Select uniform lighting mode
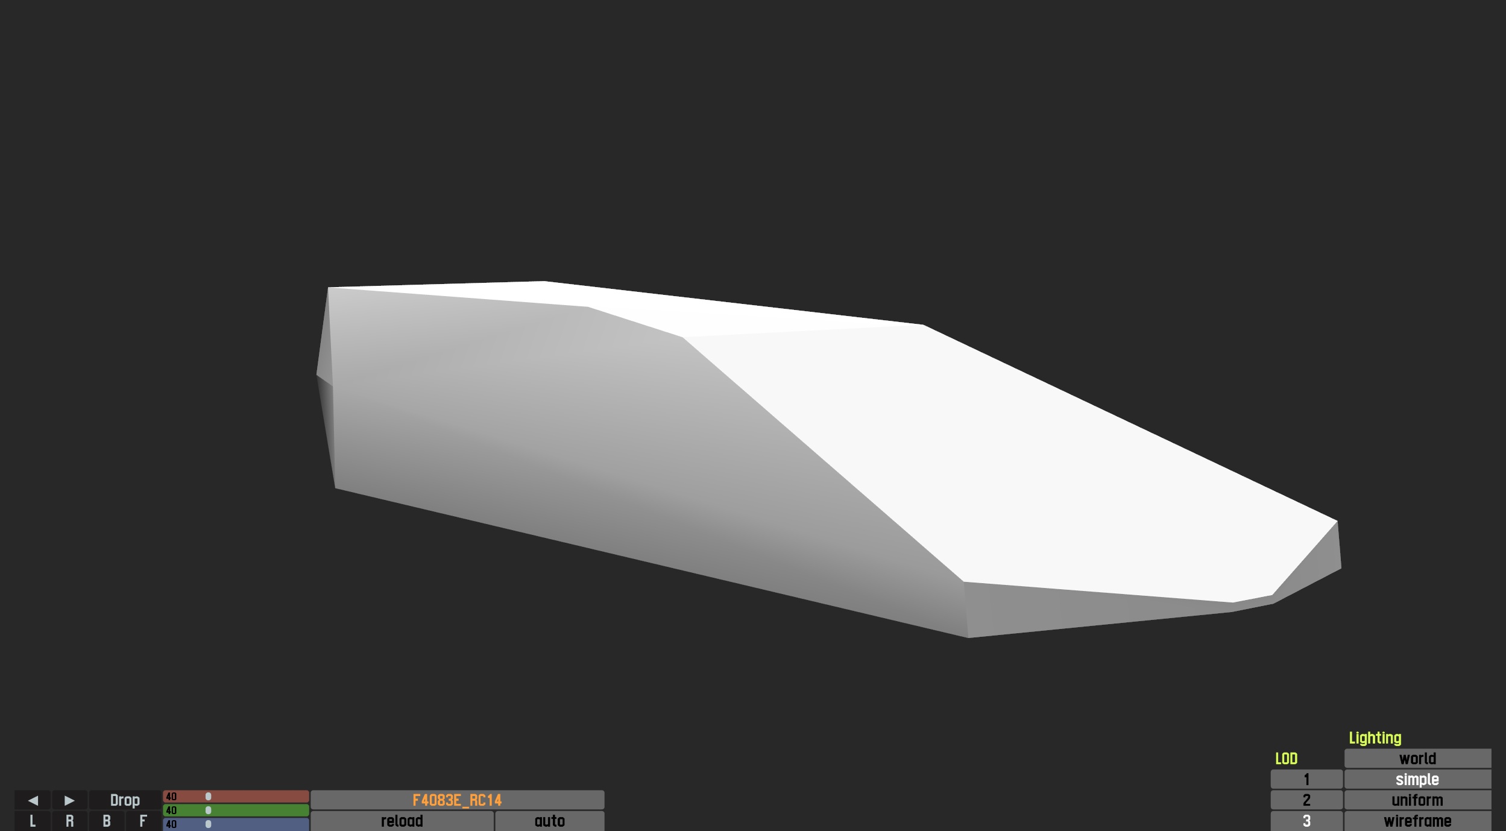This screenshot has height=831, width=1506. click(x=1417, y=800)
